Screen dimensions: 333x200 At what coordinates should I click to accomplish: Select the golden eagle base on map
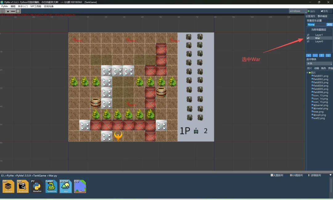click(118, 136)
